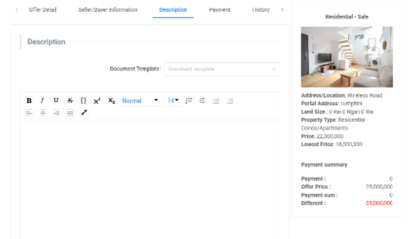Center align the text
Image resolution: width=408 pixels, height=239 pixels.
(x=42, y=113)
